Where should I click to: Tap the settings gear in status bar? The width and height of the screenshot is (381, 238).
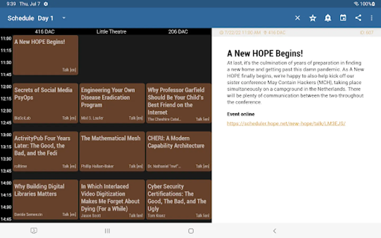(46, 4)
